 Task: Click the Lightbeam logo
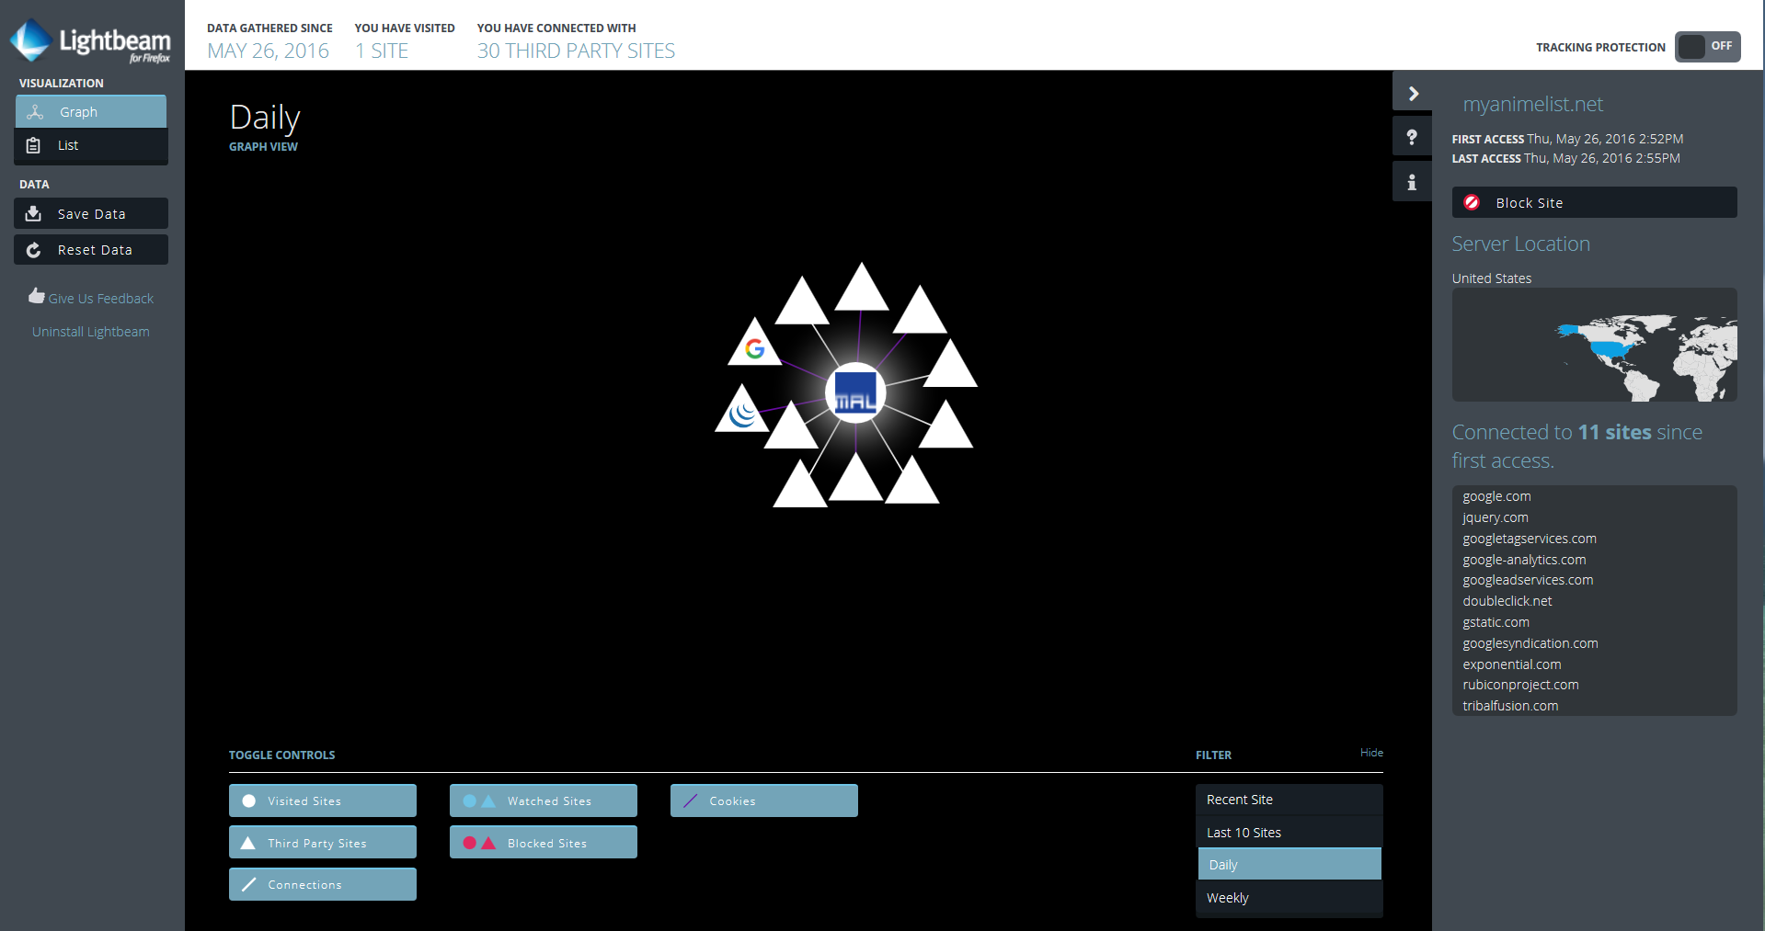click(x=90, y=42)
